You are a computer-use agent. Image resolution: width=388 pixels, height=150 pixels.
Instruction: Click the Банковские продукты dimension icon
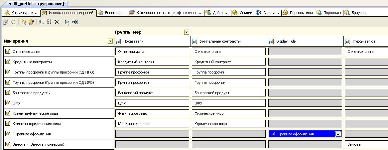[7, 93]
